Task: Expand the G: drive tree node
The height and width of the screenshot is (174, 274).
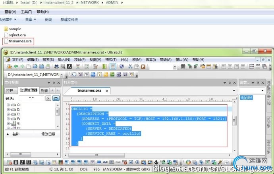Action: [8, 123]
